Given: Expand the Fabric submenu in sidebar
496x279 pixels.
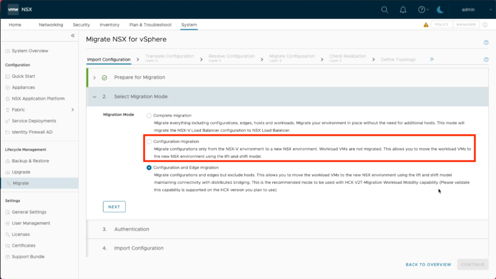Looking at the screenshot, I should tap(73, 110).
